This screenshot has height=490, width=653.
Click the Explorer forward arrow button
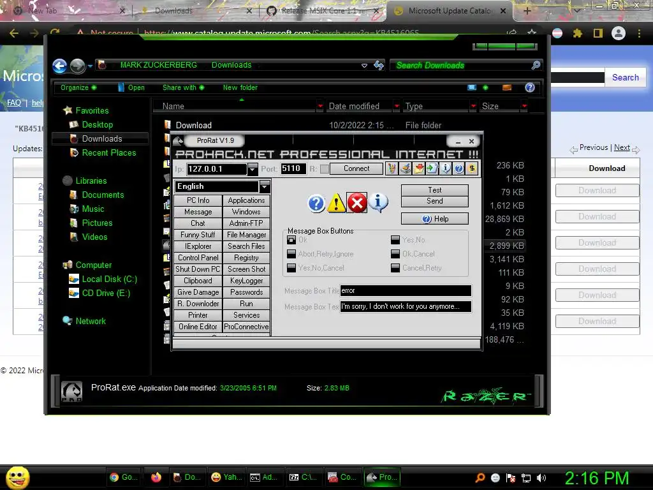point(77,66)
